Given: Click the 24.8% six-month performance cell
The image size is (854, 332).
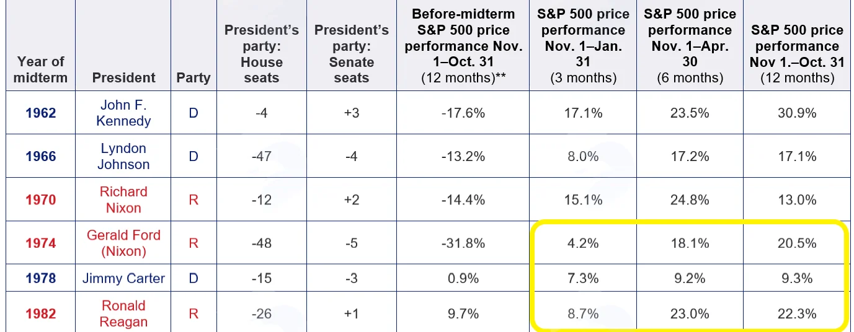Looking at the screenshot, I should coord(689,199).
